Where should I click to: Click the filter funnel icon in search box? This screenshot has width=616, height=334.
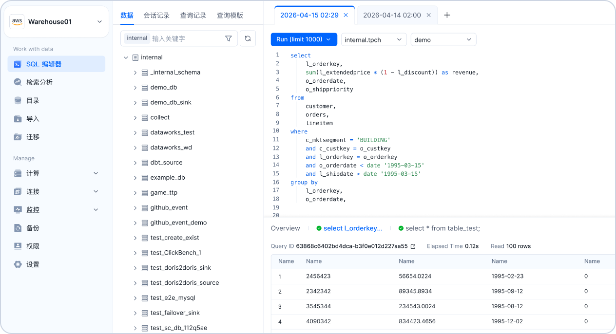[x=229, y=38]
